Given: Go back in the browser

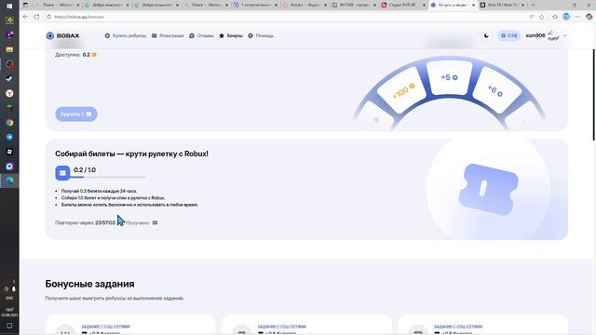Looking at the screenshot, I should coord(25,17).
